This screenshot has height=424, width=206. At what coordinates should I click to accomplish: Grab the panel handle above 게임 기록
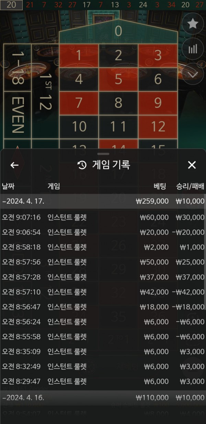point(103,154)
